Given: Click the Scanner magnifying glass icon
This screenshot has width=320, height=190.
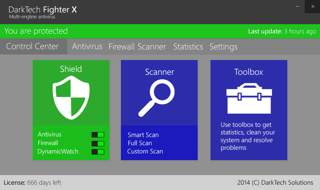Looking at the screenshot, I should tap(156, 98).
